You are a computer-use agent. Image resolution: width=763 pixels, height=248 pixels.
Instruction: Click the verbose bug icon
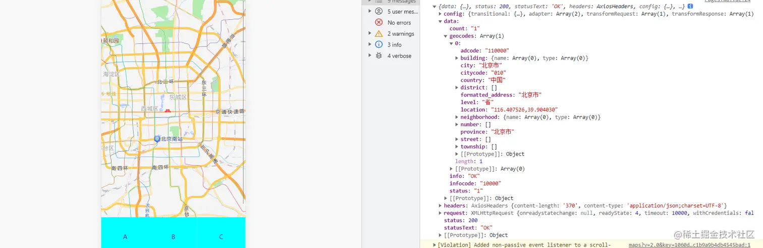(x=378, y=56)
